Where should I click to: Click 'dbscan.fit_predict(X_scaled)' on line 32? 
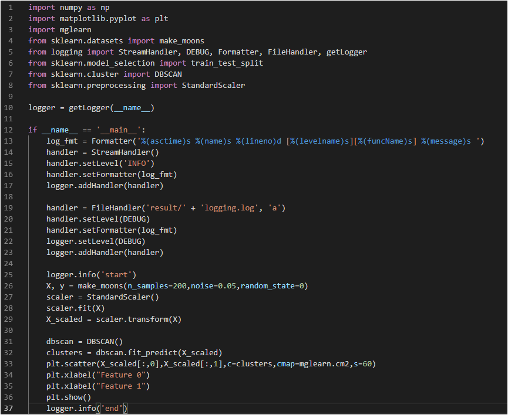click(x=159, y=353)
